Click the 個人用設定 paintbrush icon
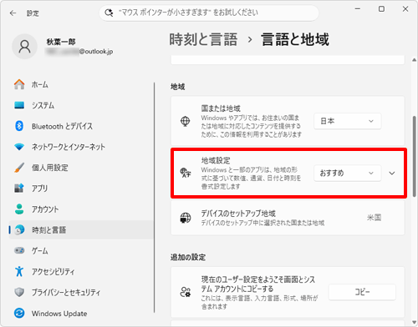Image resolution: width=418 pixels, height=327 pixels. [19, 168]
